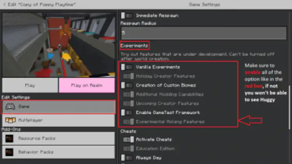
Task: Go back using the arrow beside Edit title
Action: click(5, 4)
